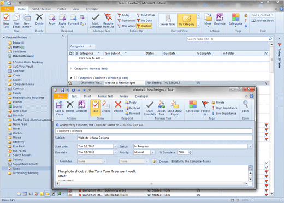Check the Charlotte's Website category checkbox
The image size is (284, 203).
click(75, 77)
